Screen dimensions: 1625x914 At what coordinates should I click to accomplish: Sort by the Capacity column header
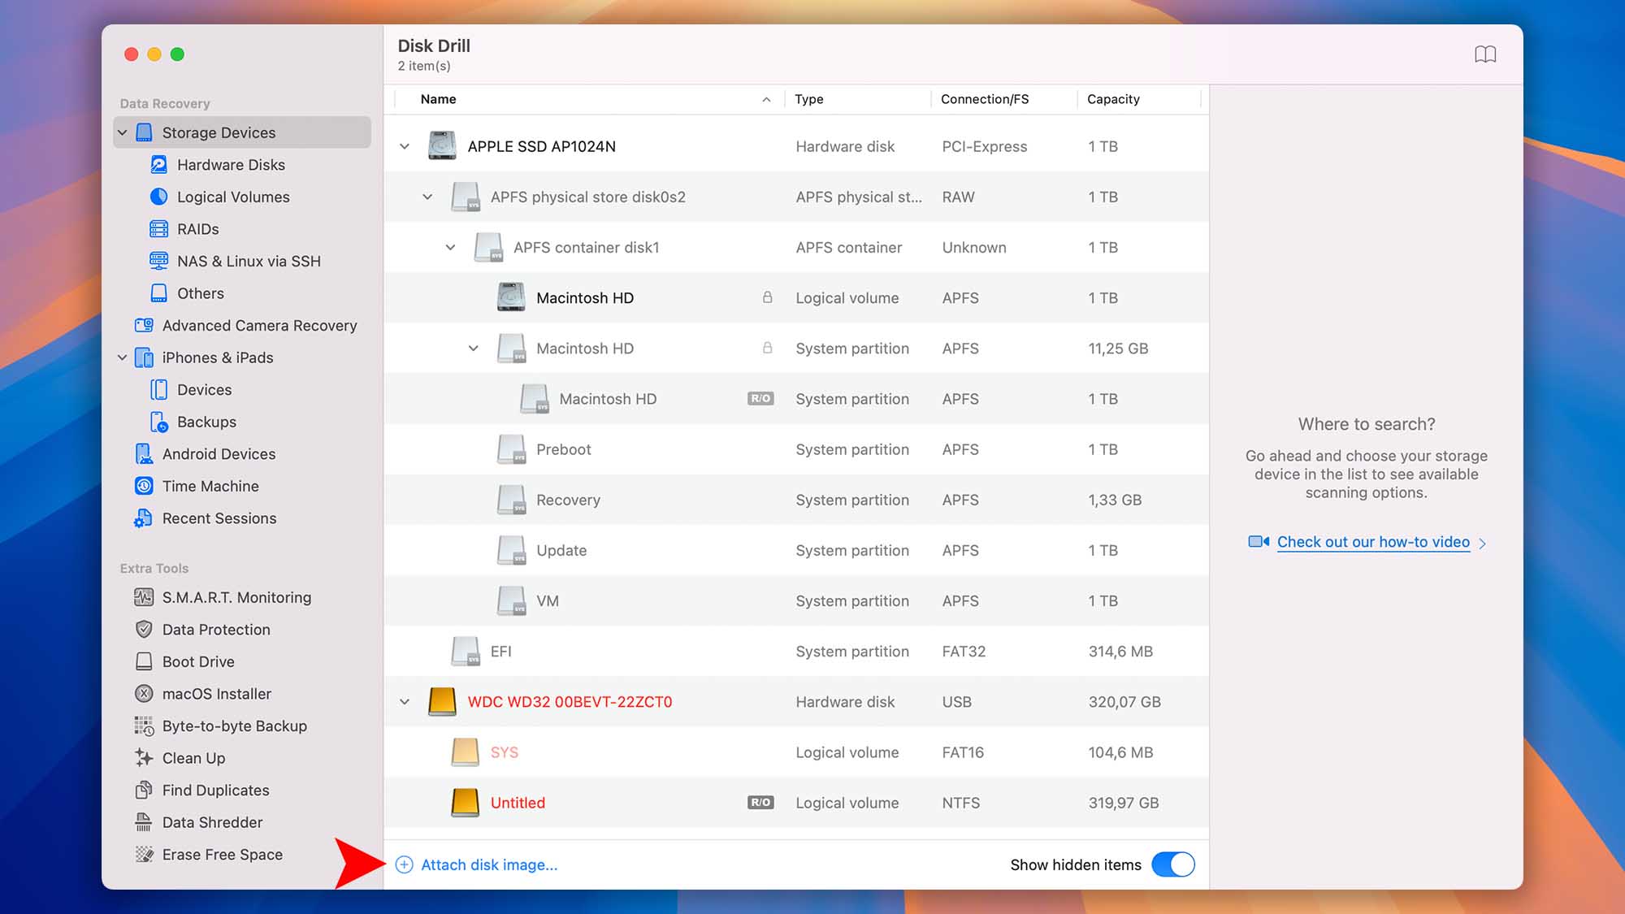tap(1139, 99)
